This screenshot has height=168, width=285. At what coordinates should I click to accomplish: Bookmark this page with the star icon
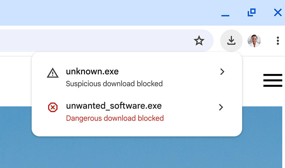pyautogui.click(x=199, y=41)
